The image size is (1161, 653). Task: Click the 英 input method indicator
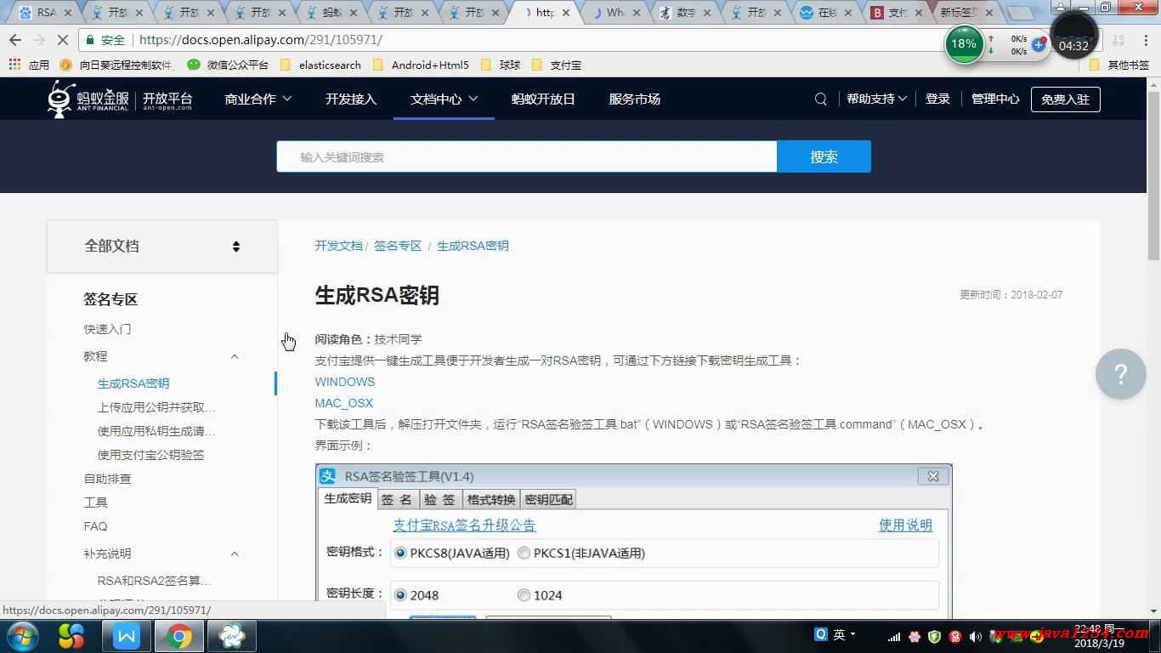(839, 634)
